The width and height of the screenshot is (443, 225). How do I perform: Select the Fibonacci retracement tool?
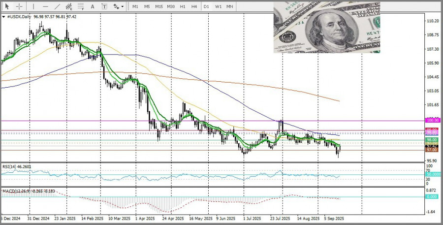81,6
